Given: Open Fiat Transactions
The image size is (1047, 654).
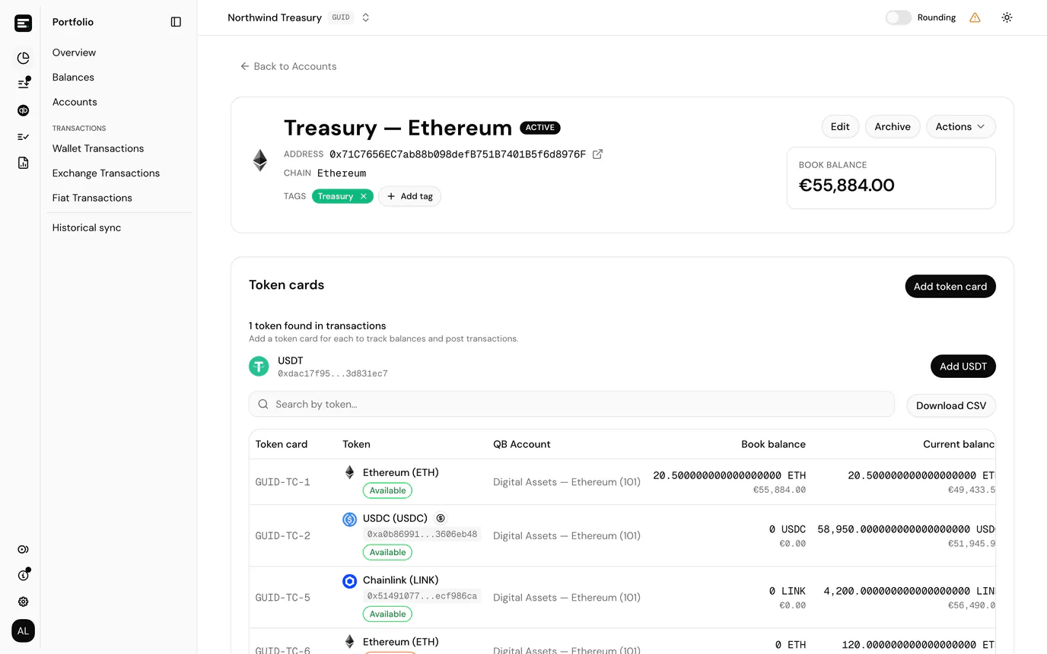Looking at the screenshot, I should [x=92, y=198].
